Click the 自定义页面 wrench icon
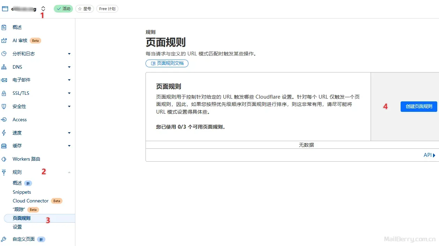This screenshot has width=439, height=246. pyautogui.click(x=4, y=239)
